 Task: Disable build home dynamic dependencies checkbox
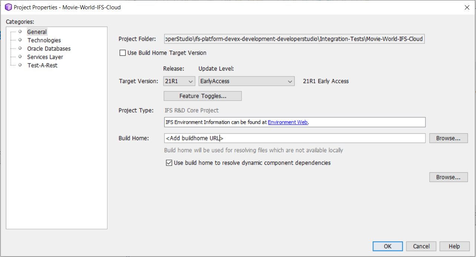[x=169, y=163]
